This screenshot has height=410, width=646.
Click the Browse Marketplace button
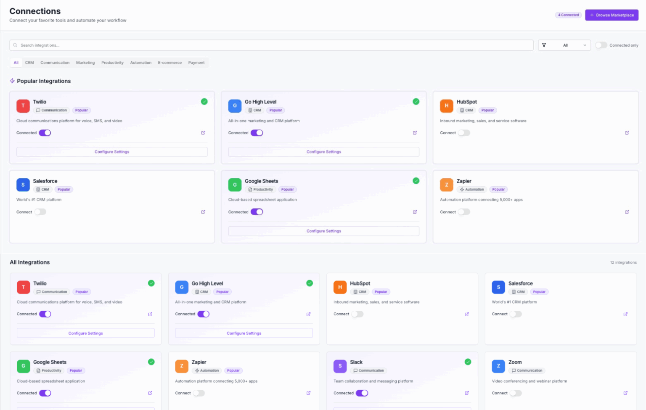(x=612, y=15)
